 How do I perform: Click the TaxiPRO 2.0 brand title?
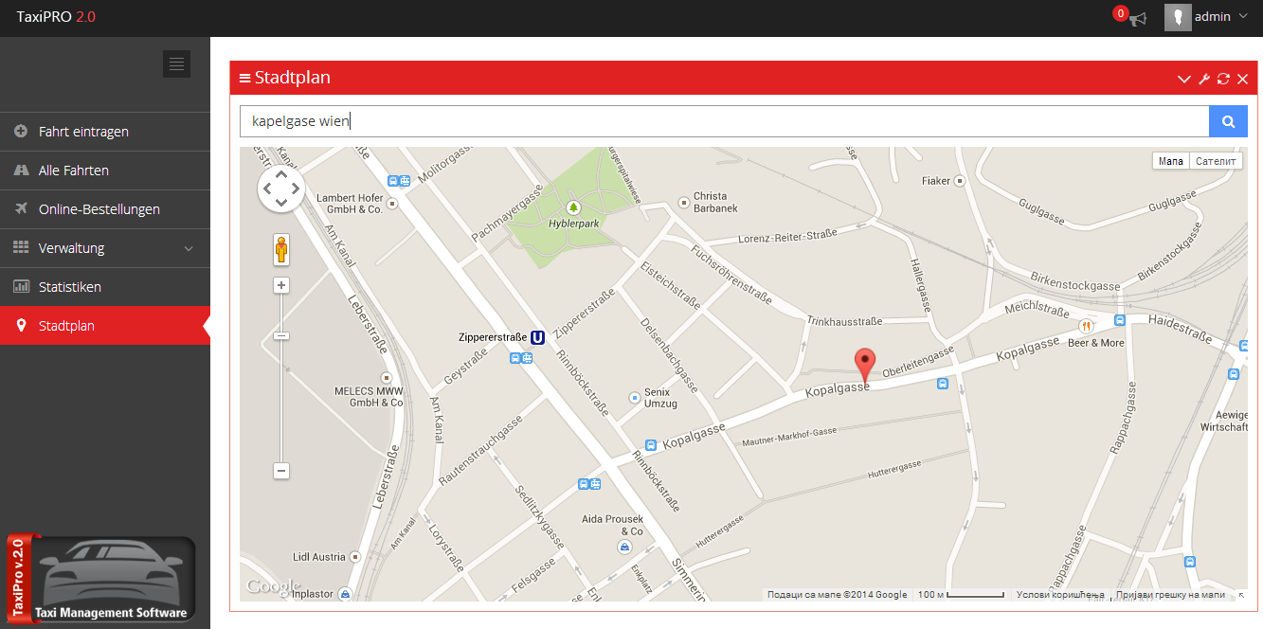click(x=56, y=17)
